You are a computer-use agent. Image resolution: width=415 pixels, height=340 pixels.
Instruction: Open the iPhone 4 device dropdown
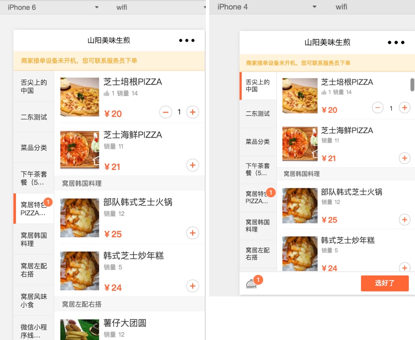pyautogui.click(x=267, y=7)
